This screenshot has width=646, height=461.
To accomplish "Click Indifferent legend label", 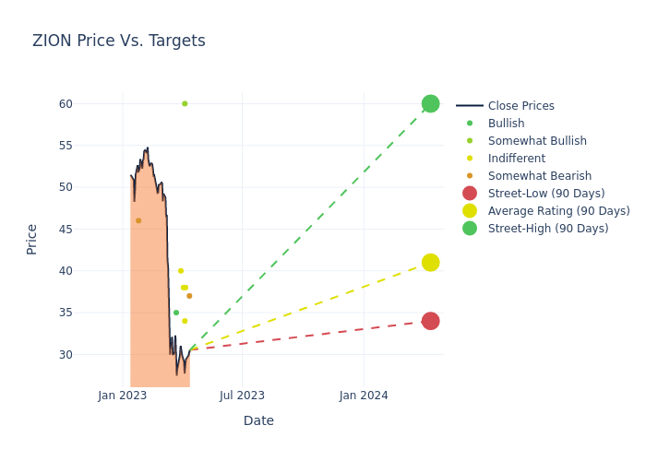I will click(516, 159).
